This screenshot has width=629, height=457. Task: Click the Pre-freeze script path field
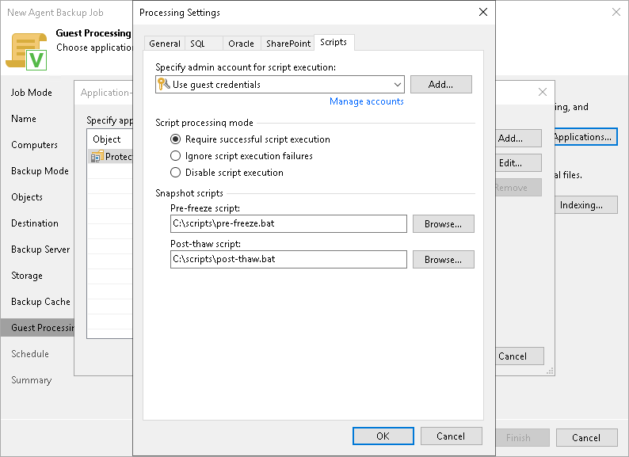tap(288, 224)
